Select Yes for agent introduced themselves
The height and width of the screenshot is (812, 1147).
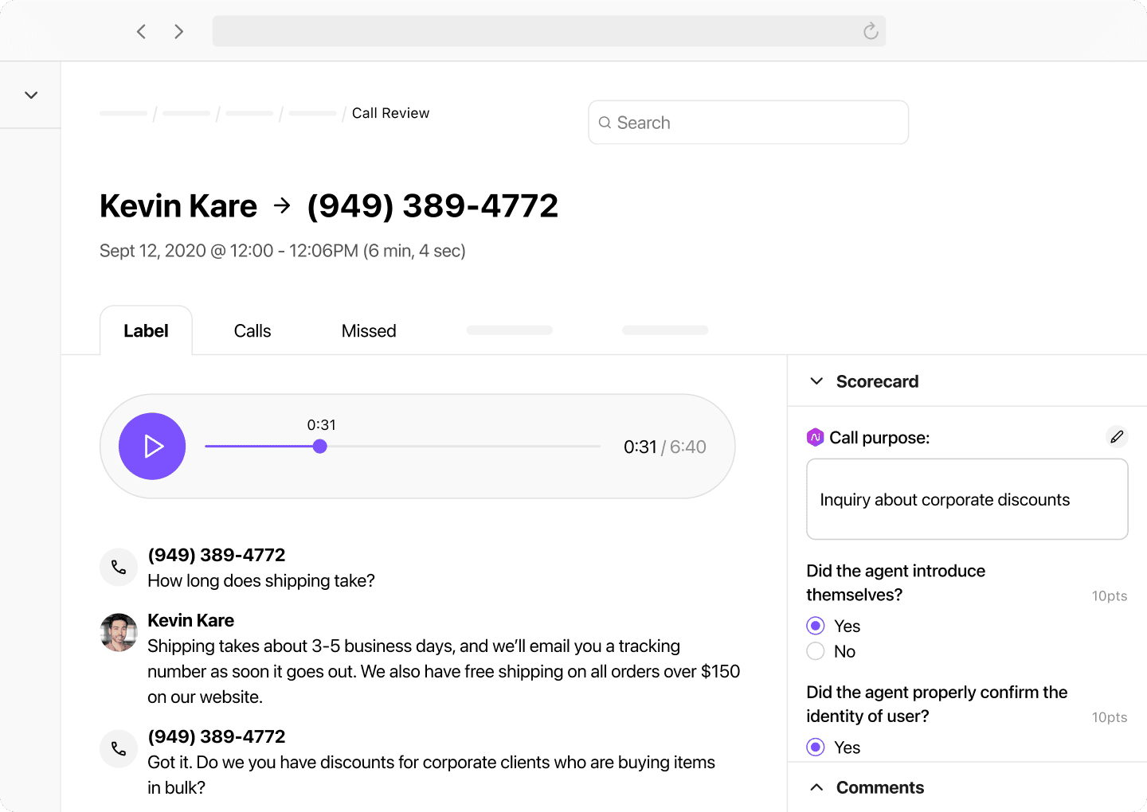815,626
